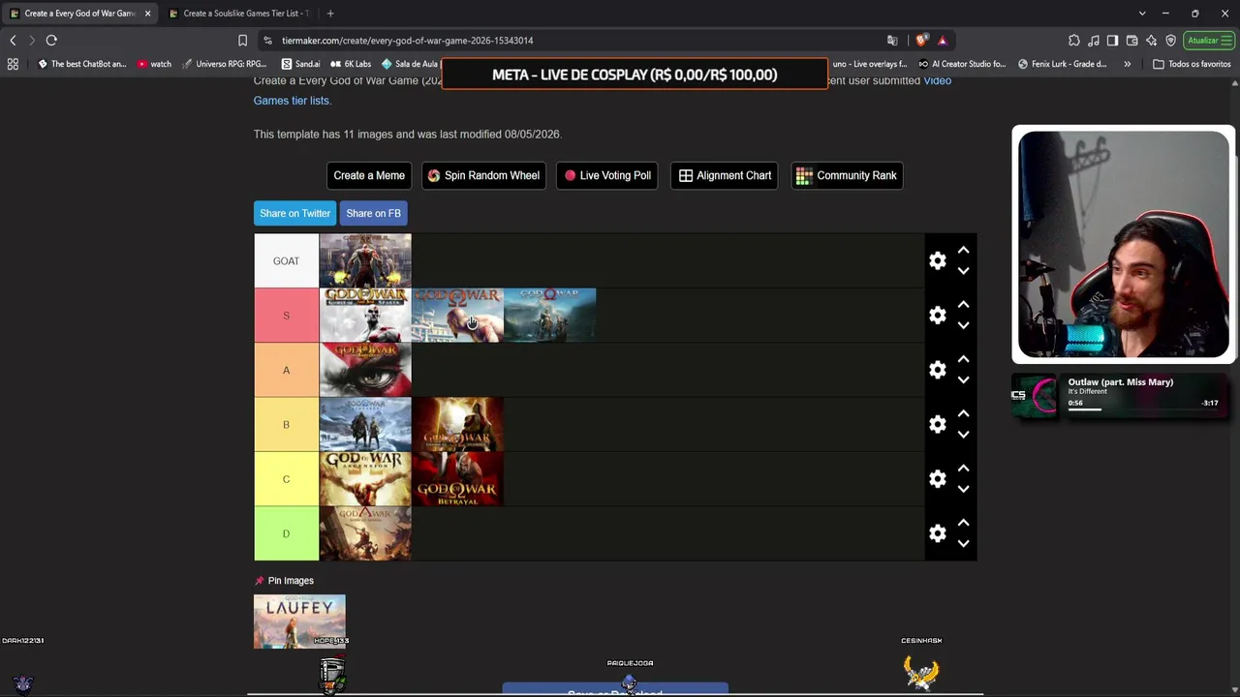Open the page translate icon

(x=892, y=41)
